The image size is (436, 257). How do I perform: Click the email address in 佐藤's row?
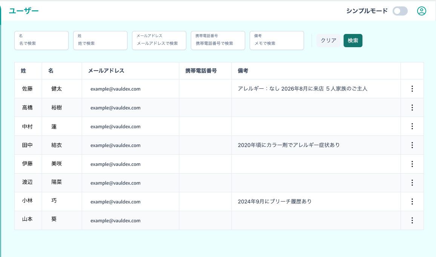(115, 89)
